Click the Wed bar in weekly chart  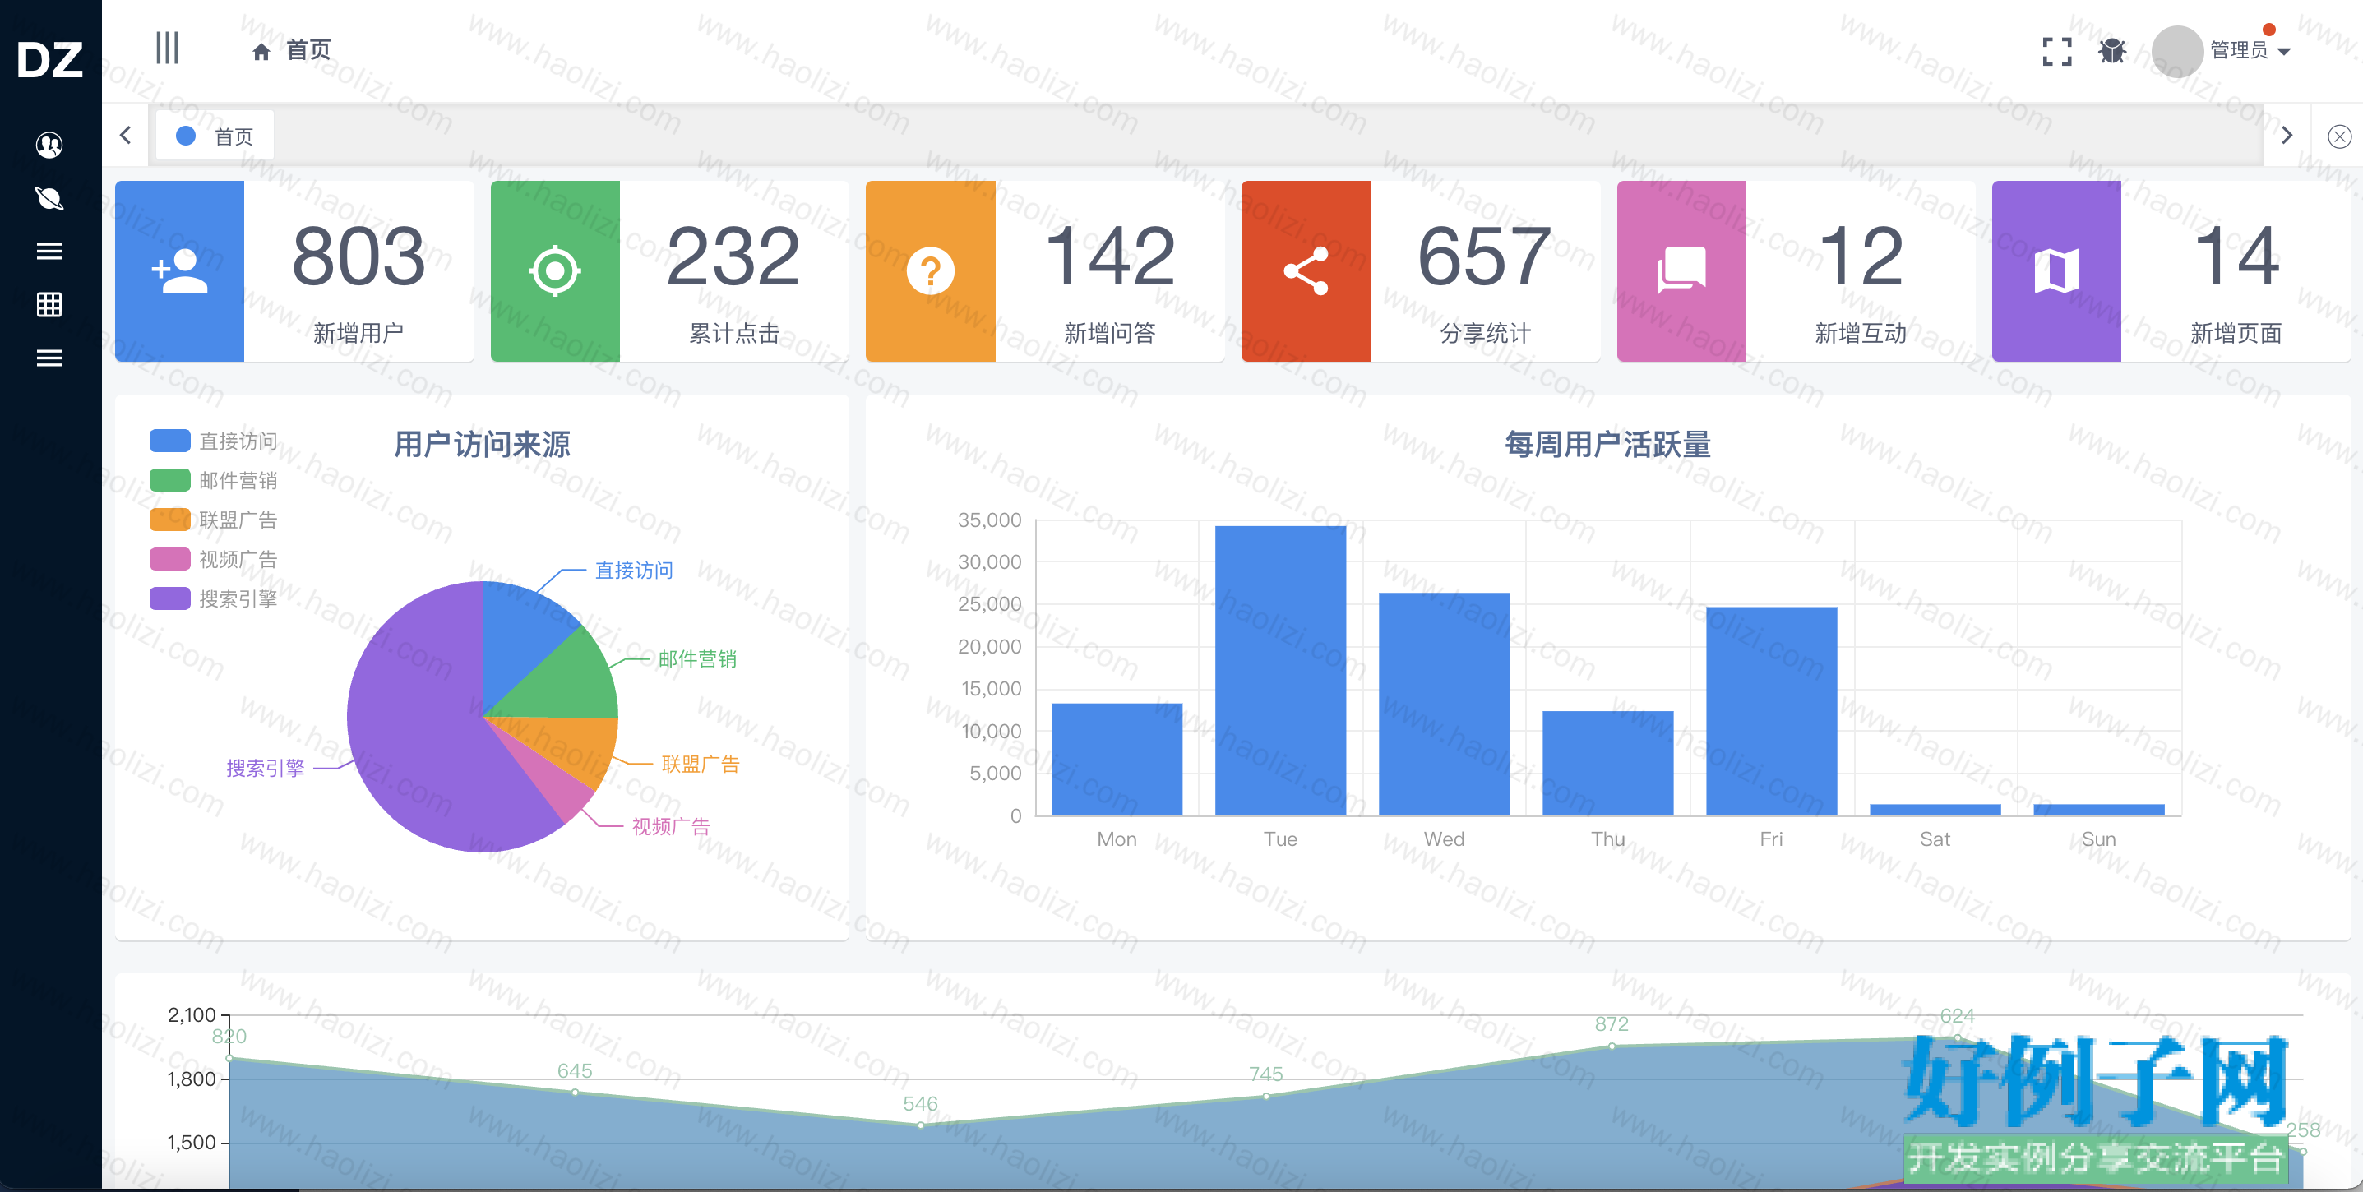click(1444, 705)
